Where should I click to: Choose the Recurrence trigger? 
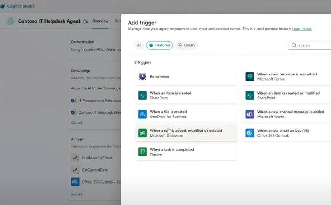pyautogui.click(x=186, y=77)
